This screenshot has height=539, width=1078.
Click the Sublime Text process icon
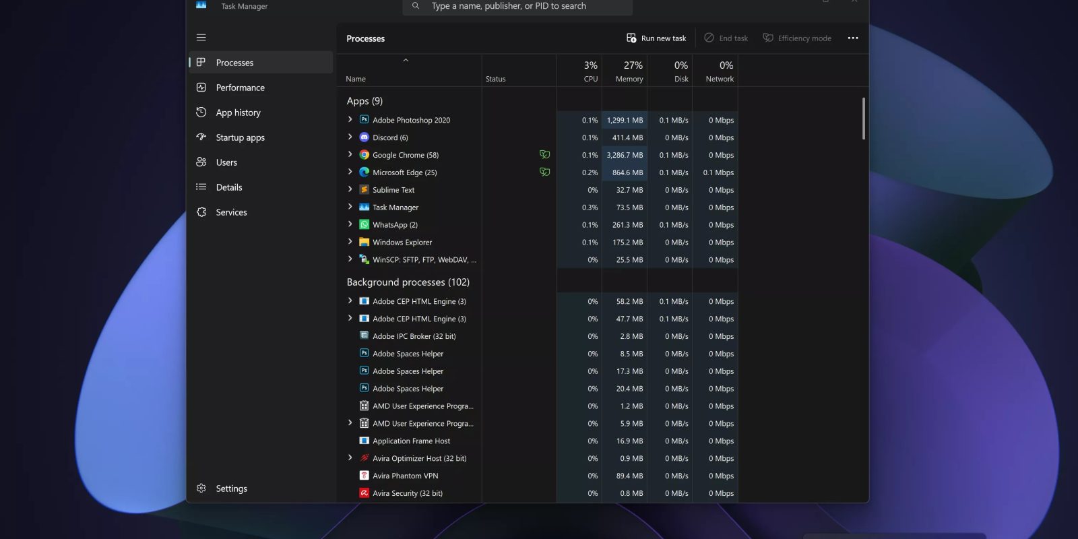pyautogui.click(x=364, y=189)
